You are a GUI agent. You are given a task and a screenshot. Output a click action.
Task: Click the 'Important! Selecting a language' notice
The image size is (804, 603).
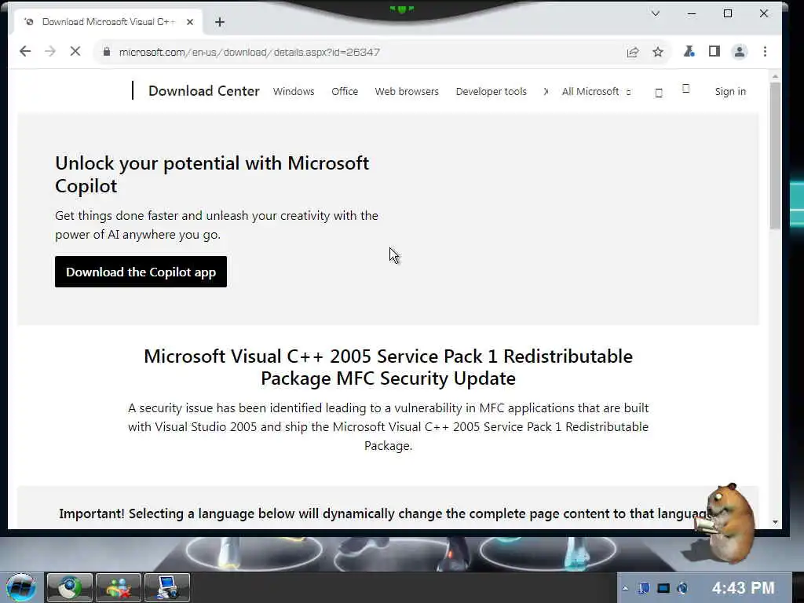click(386, 513)
